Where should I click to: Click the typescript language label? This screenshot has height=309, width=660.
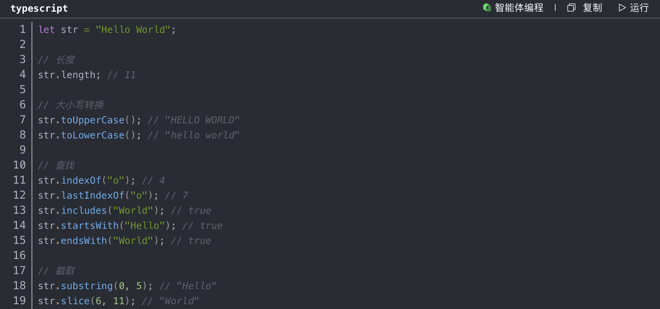tap(39, 8)
